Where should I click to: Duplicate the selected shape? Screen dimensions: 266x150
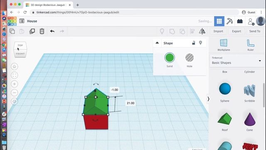point(32,31)
